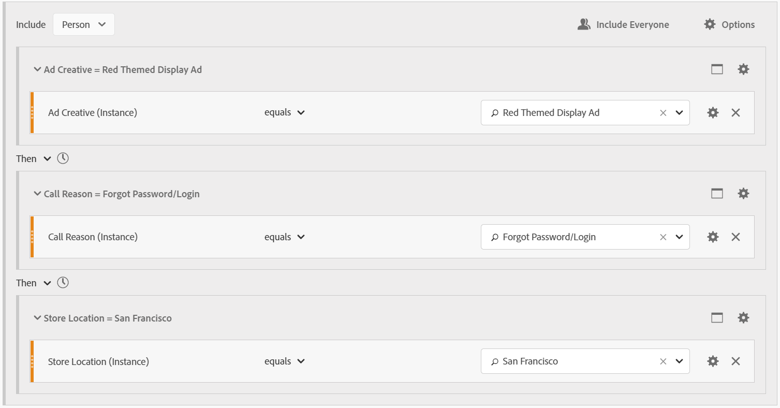Click the window icon on Store Location container

click(x=717, y=318)
